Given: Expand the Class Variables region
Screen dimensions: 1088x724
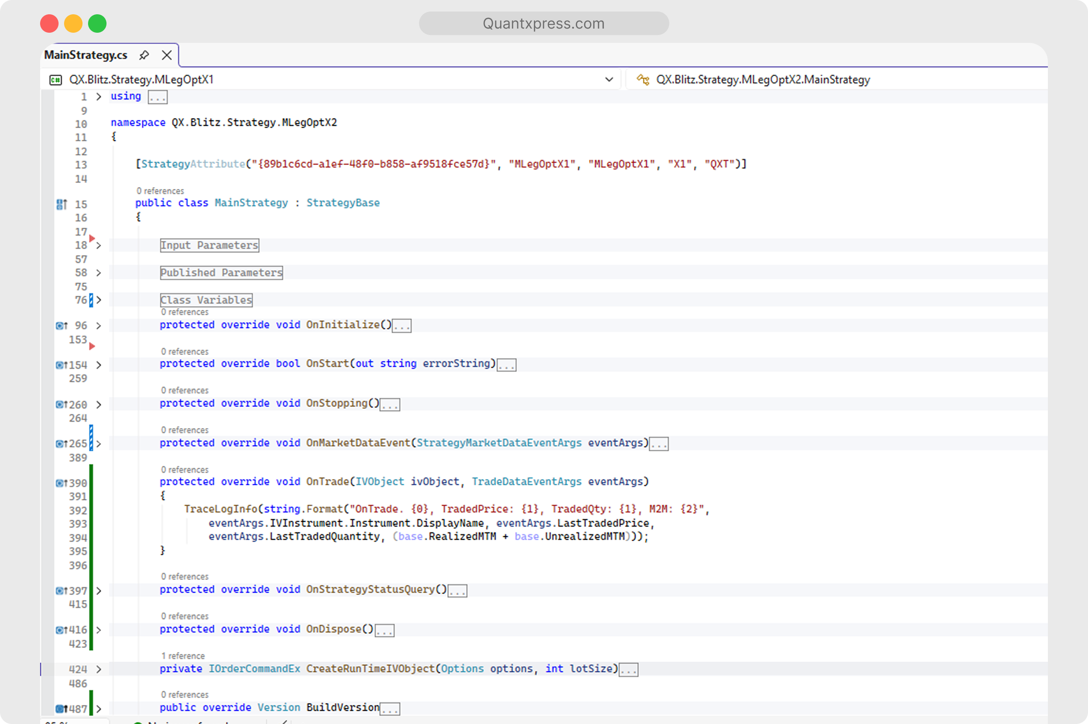Looking at the screenshot, I should point(98,300).
